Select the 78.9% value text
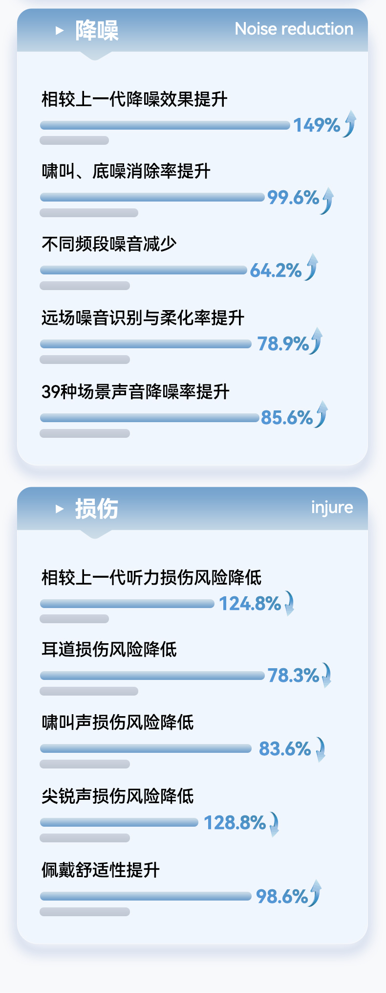 click(x=283, y=343)
